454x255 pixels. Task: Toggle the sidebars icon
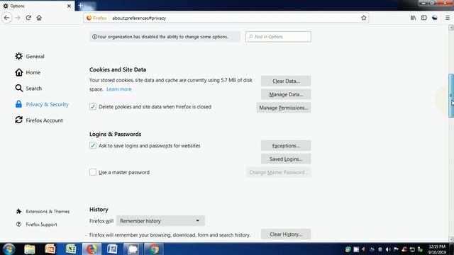click(424, 18)
